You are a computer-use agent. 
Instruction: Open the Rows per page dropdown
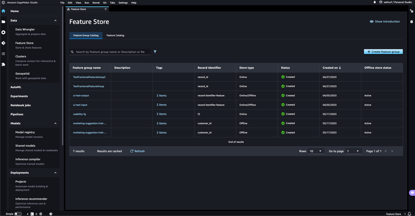316,151
